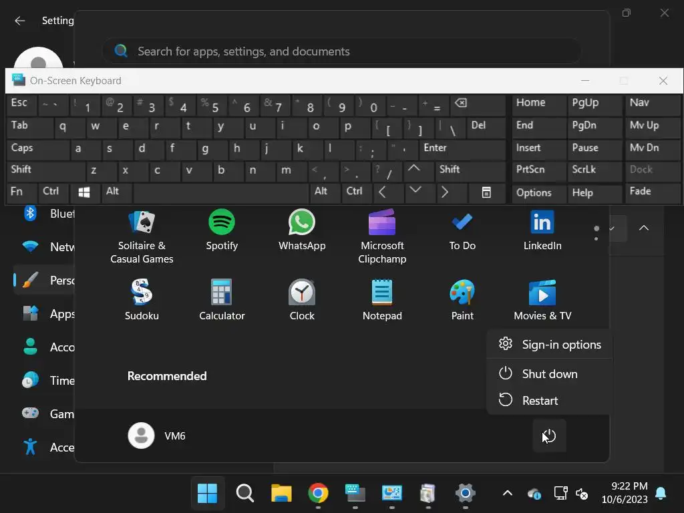
Task: Open Movies & TV app
Action: 542,300
